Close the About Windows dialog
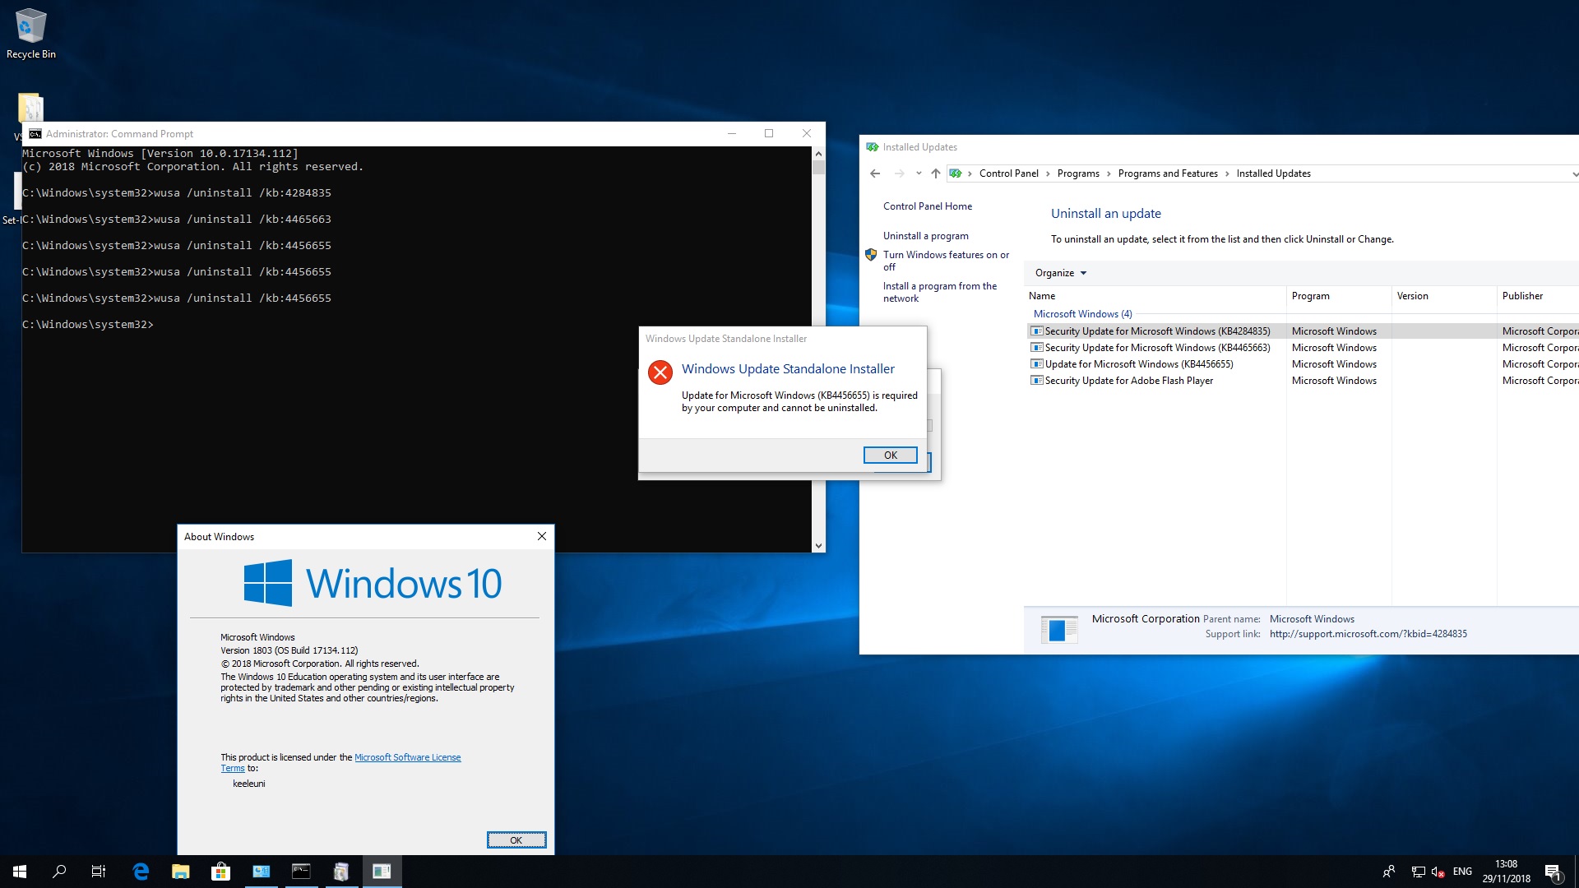 pos(541,536)
